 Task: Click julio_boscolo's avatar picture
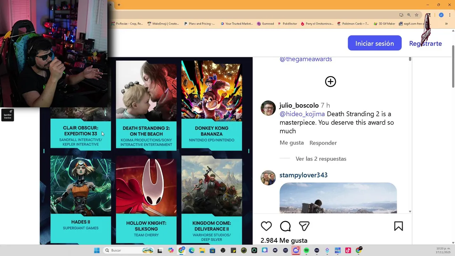268,108
